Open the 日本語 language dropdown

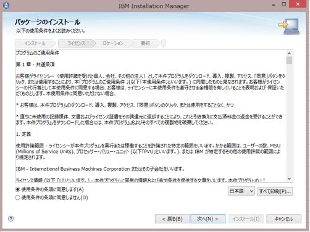(x=241, y=191)
